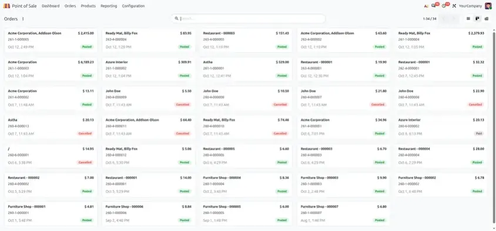The height and width of the screenshot is (231, 496).
Task: Open Ready Mat order of $ 74.46
Action: 246,127
